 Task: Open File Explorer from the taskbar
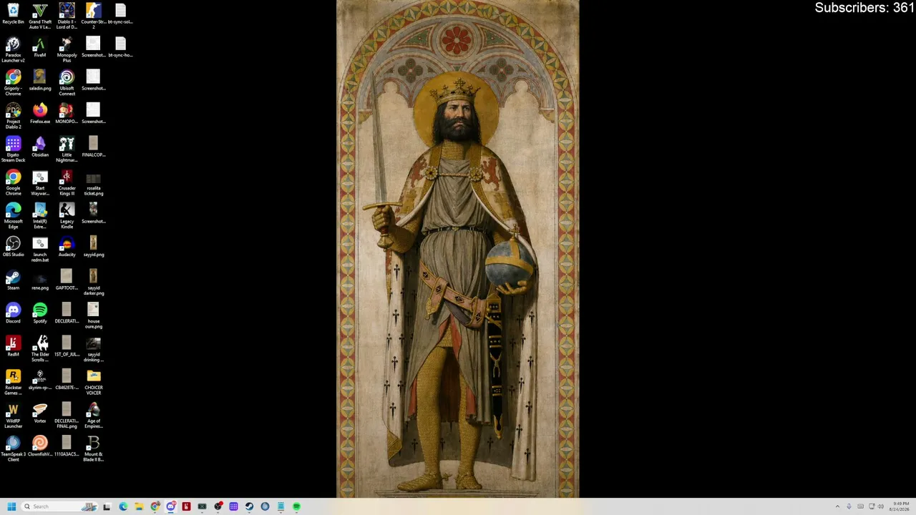click(139, 506)
